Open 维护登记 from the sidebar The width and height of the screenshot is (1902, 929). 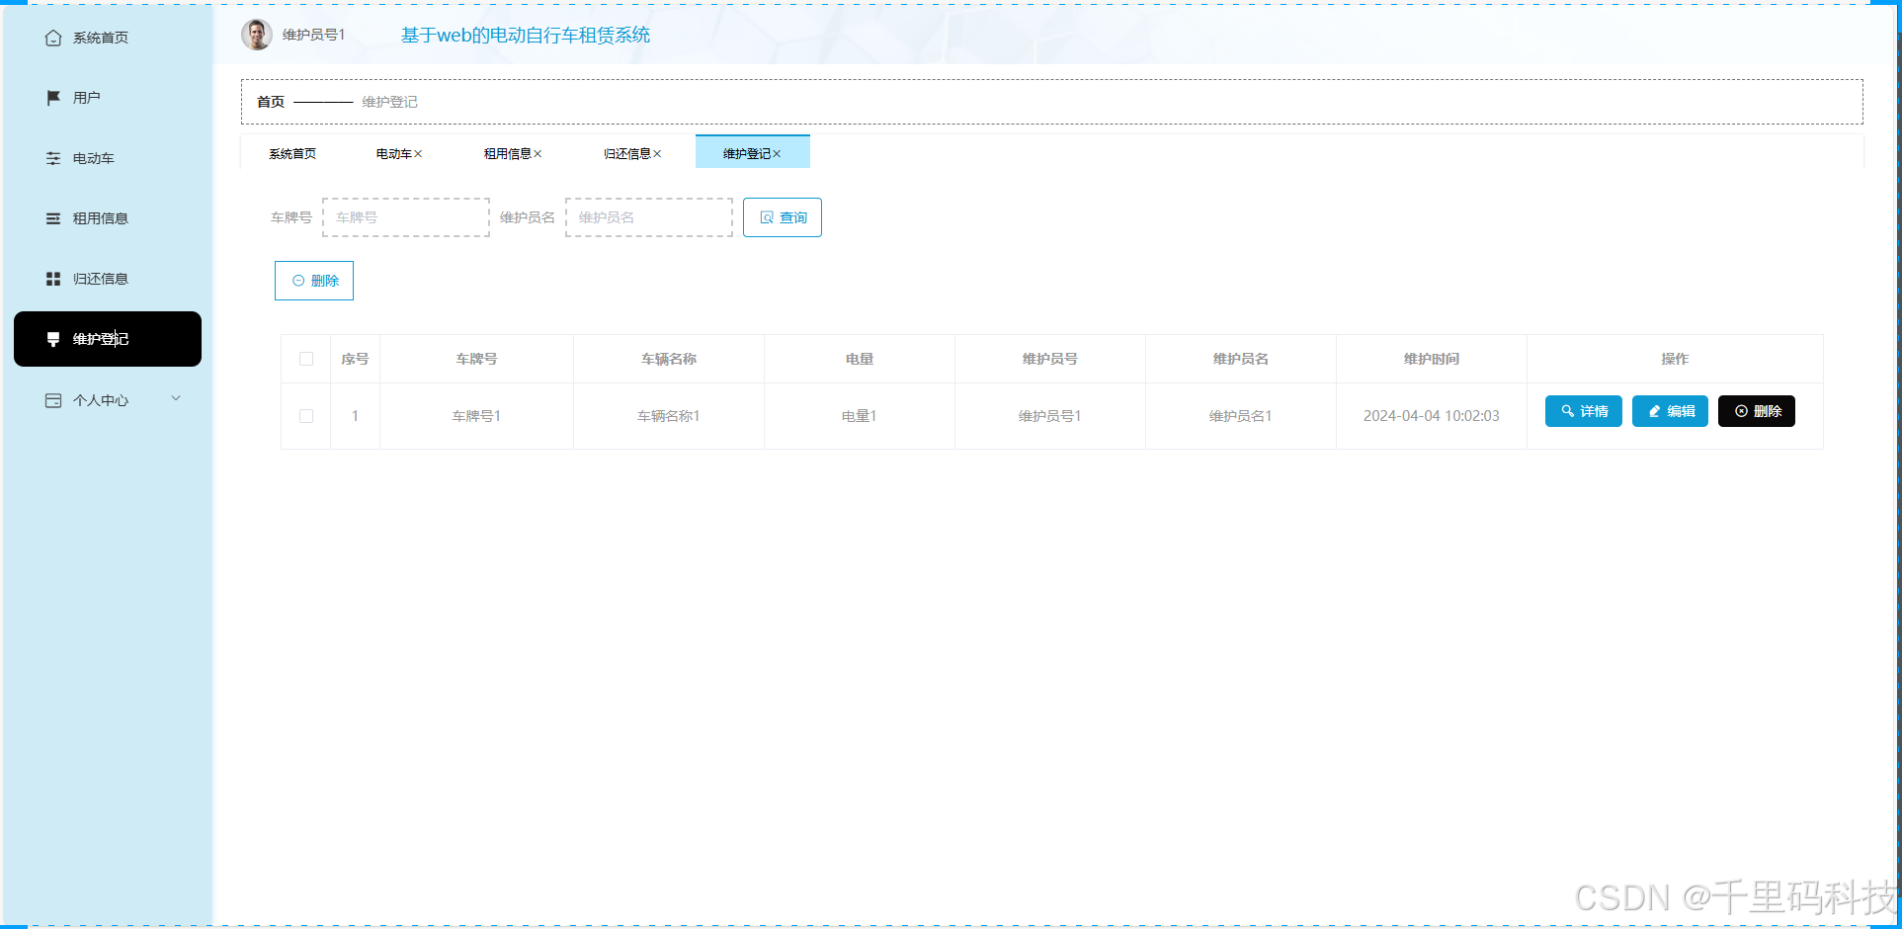[x=108, y=339]
